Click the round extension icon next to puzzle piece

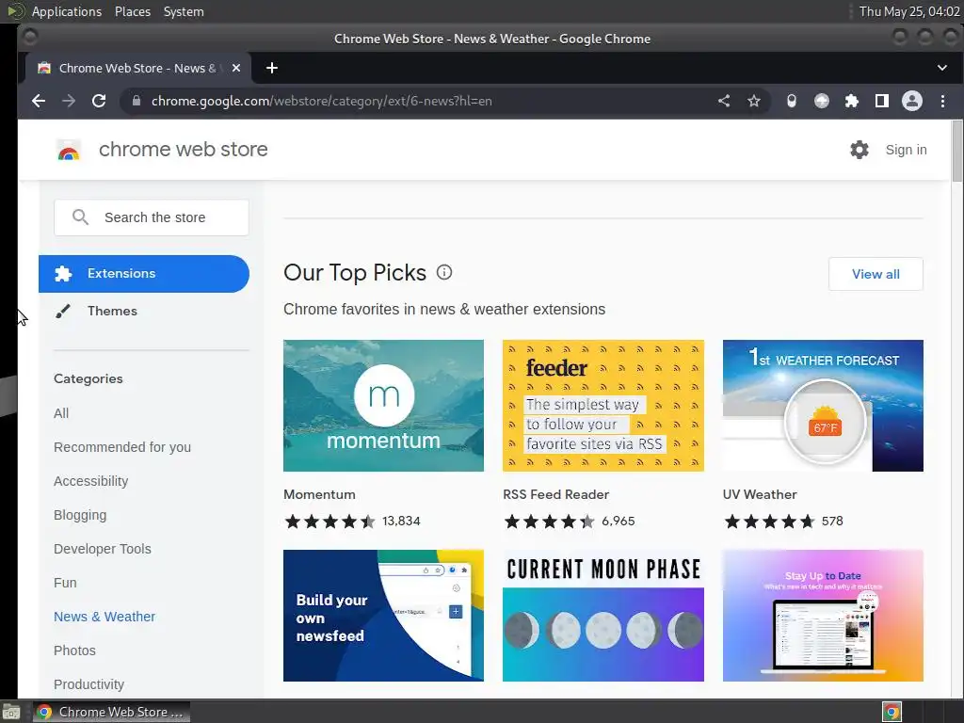[821, 101]
